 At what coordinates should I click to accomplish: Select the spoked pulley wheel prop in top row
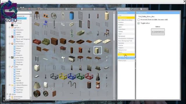[x=54, y=16]
